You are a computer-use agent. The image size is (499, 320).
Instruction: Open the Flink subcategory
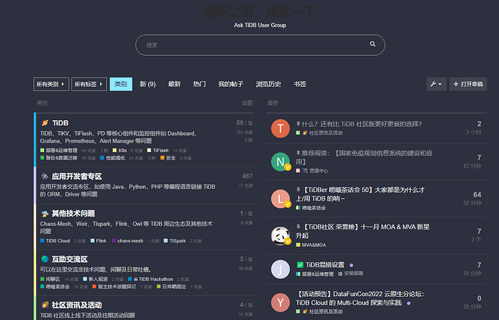click(x=98, y=241)
